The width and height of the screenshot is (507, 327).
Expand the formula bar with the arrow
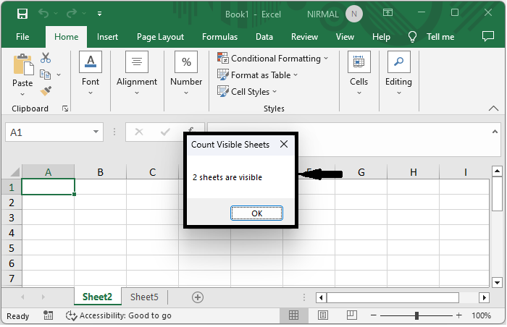(495, 132)
